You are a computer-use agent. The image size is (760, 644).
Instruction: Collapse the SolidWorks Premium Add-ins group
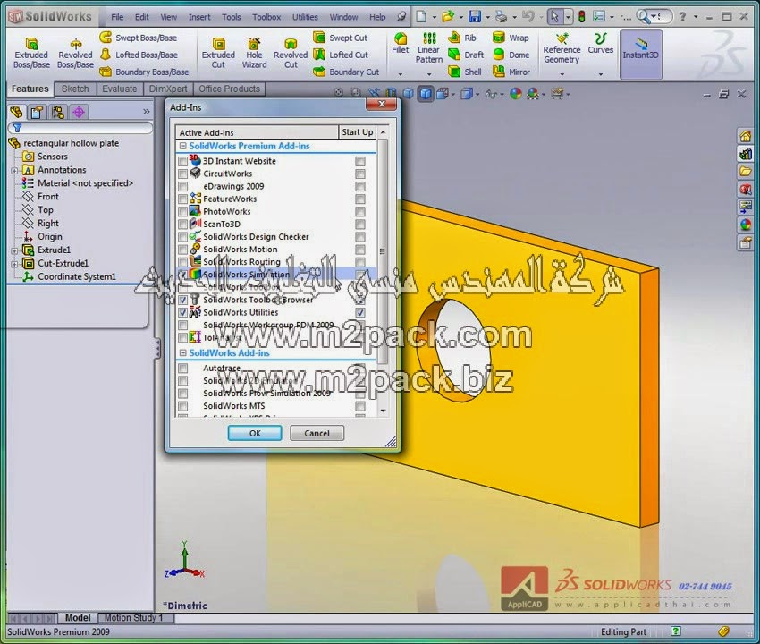click(x=182, y=146)
